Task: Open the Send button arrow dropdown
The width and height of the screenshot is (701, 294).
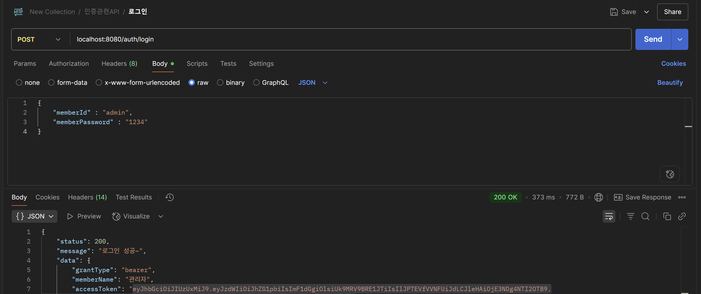Action: coord(680,39)
